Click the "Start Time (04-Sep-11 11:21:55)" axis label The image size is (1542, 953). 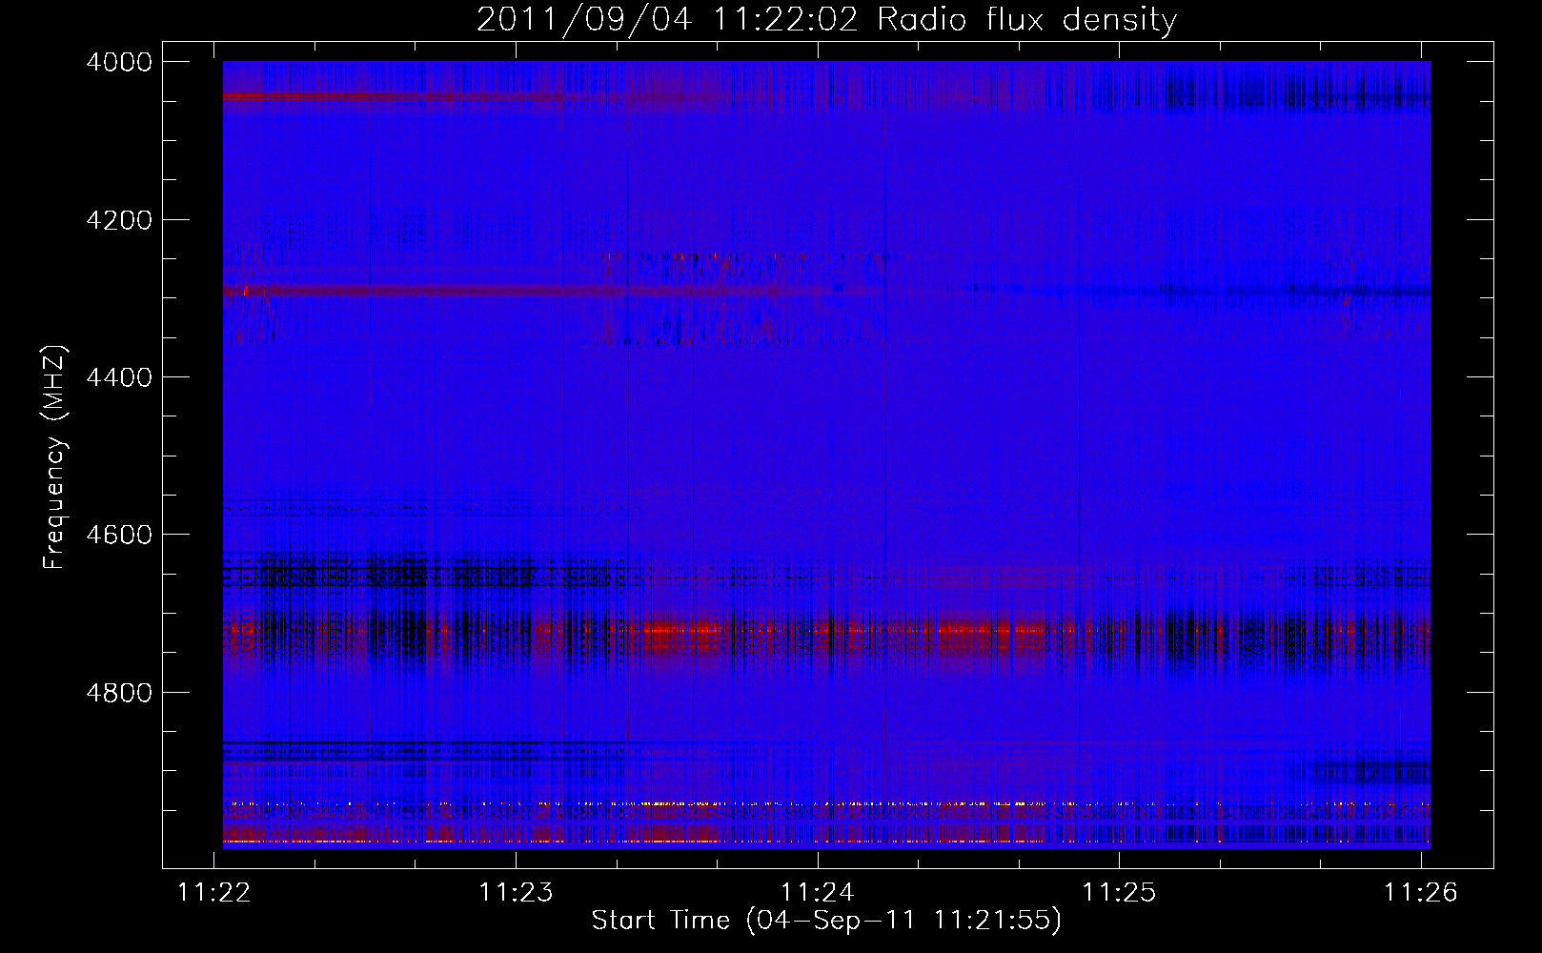coord(826,921)
